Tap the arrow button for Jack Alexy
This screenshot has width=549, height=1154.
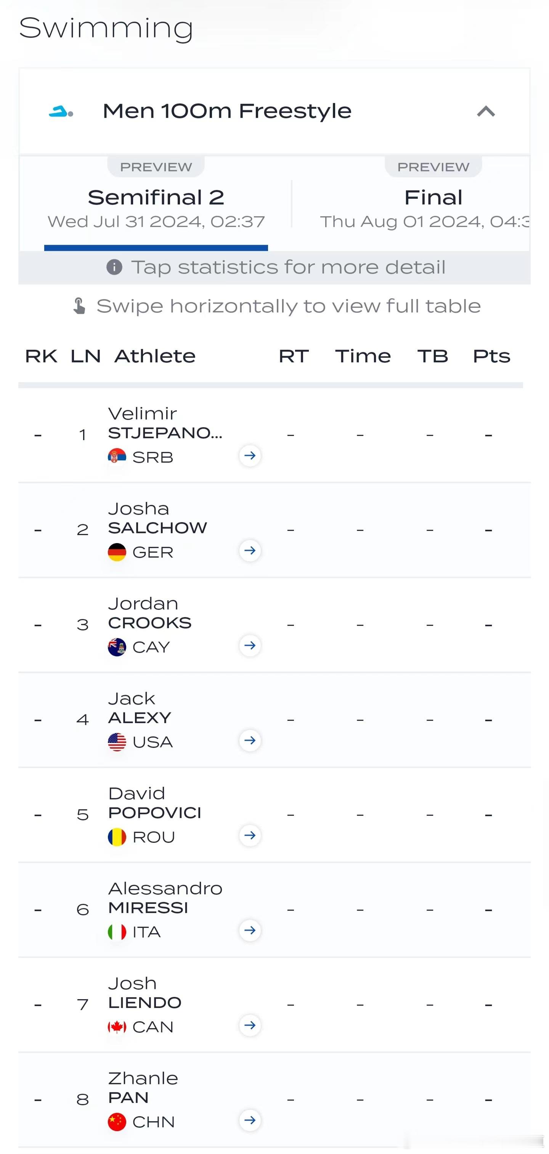(250, 741)
